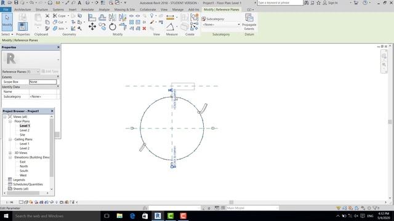Viewport: 394px width, 221px height.
Task: Select the North elevation view
Action: [23, 166]
